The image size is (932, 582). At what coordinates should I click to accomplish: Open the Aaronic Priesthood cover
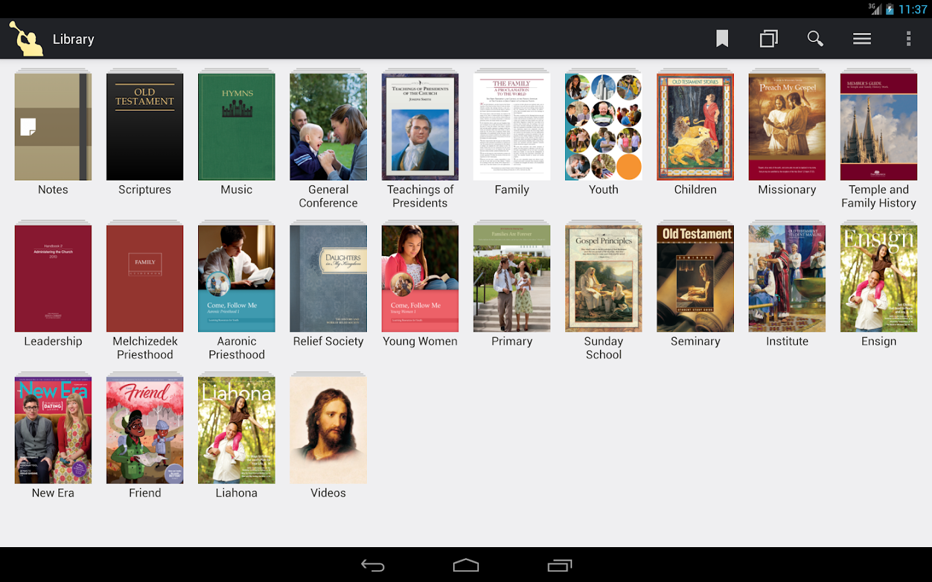[237, 279]
